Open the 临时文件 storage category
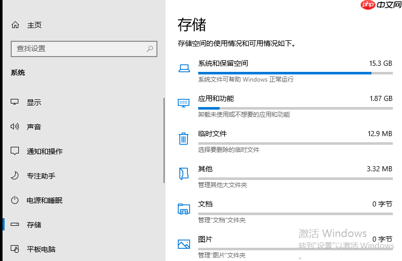Screen dimensions: 402x261 285,141
